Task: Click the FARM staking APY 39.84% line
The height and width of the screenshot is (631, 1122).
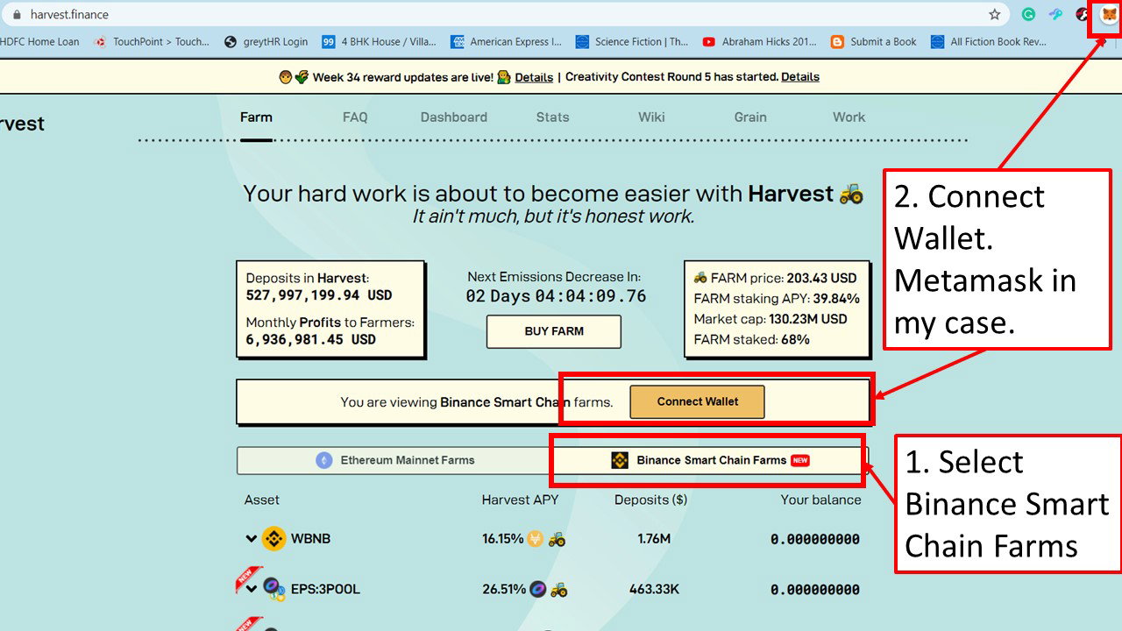Action: (777, 299)
